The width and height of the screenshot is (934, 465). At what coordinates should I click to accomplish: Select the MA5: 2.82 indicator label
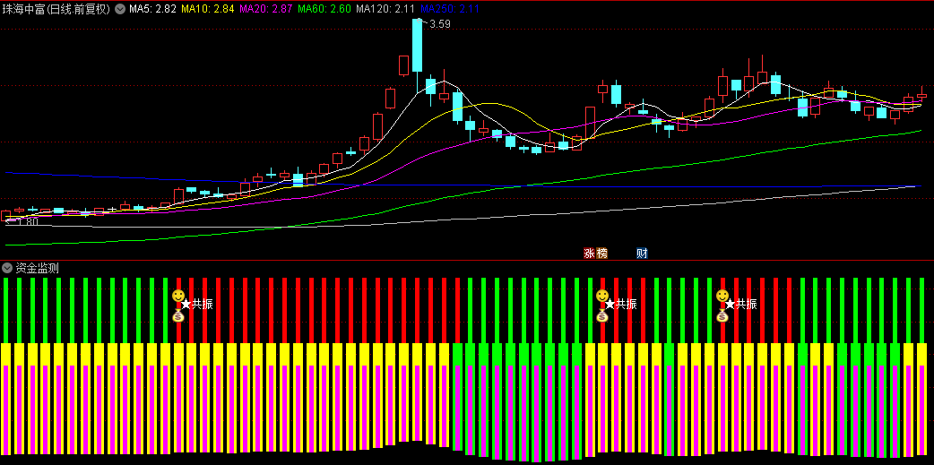[153, 9]
